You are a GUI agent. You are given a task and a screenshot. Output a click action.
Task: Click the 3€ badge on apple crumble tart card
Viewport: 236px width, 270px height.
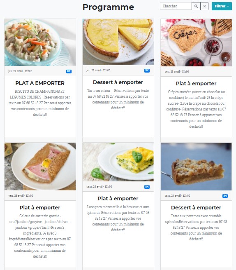click(x=225, y=196)
